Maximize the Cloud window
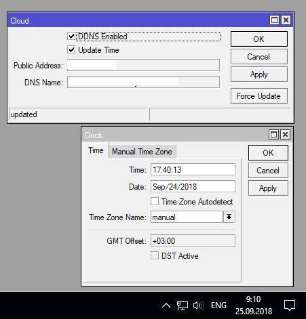This screenshot has width=306, height=319. [274, 20]
